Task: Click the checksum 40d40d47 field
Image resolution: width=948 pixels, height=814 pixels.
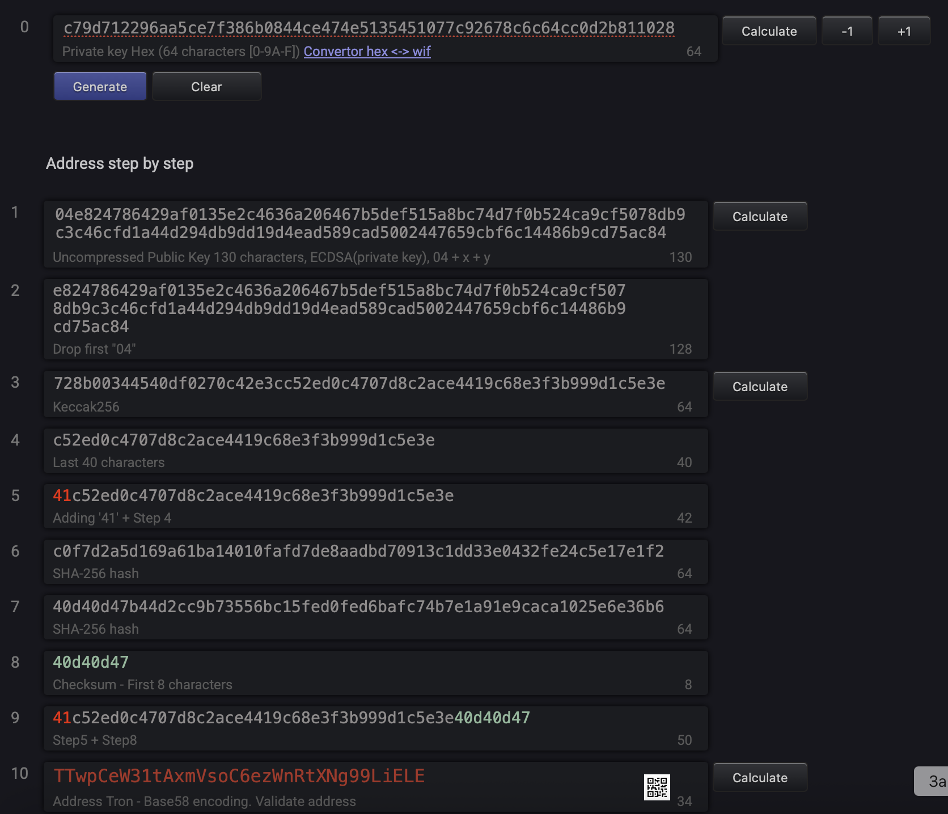Action: [x=376, y=673]
